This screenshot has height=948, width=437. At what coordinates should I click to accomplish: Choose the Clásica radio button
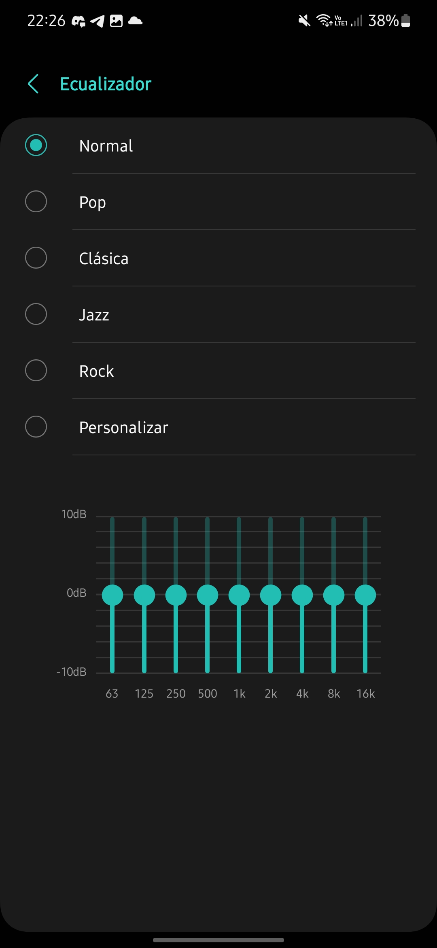point(36,258)
